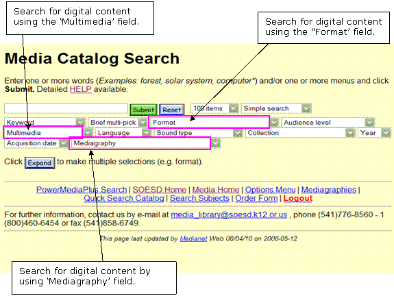Click the blue Expand button

tap(40, 163)
